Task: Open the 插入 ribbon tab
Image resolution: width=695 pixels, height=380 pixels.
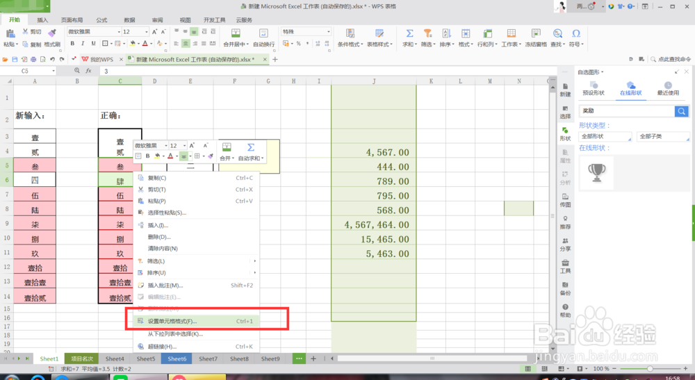Action: (x=42, y=20)
